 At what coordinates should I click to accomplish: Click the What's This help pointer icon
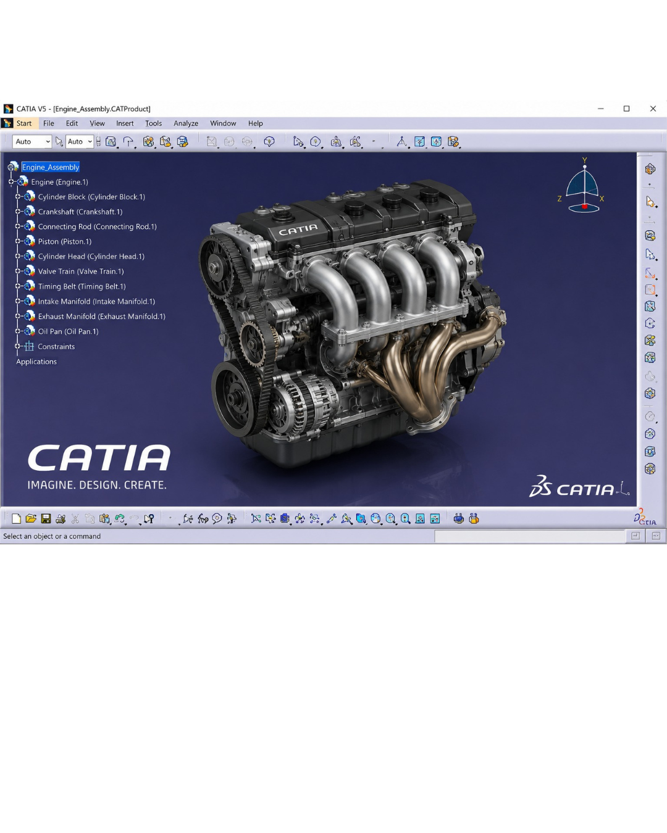point(149,519)
